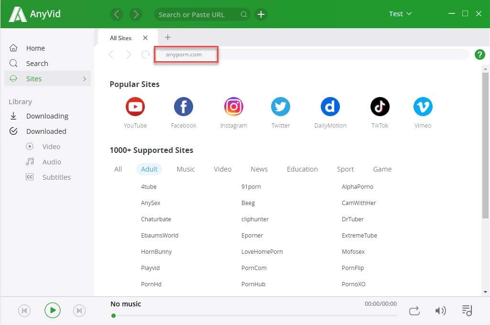Open the DailyMotion site icon
Image resolution: width=490 pixels, height=325 pixels.
330,107
